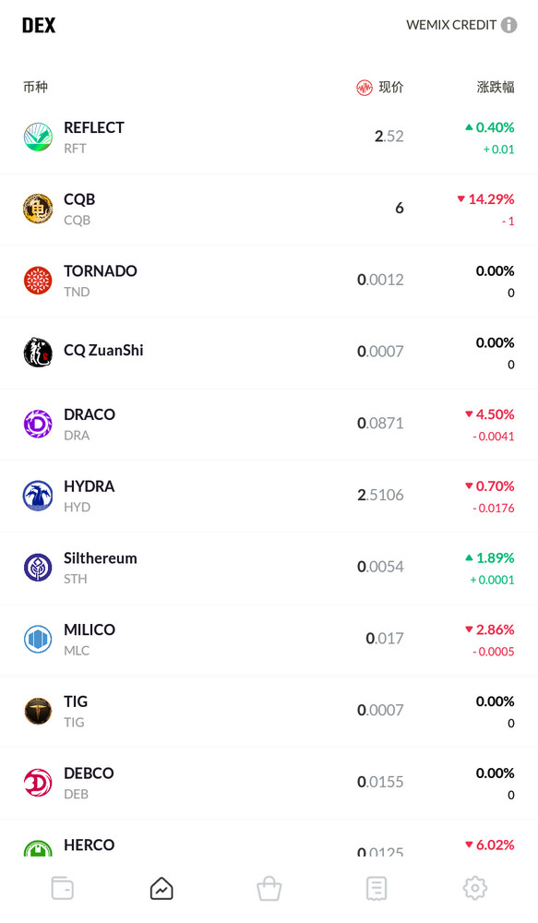Select the Silthereum STH listing
The width and height of the screenshot is (538, 923).
(x=269, y=568)
